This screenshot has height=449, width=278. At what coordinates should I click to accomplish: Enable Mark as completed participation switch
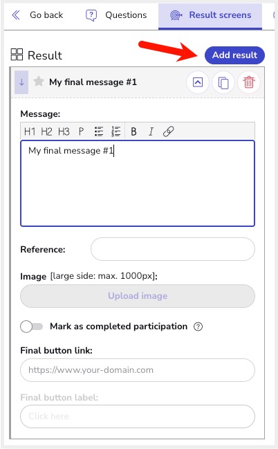coord(32,327)
